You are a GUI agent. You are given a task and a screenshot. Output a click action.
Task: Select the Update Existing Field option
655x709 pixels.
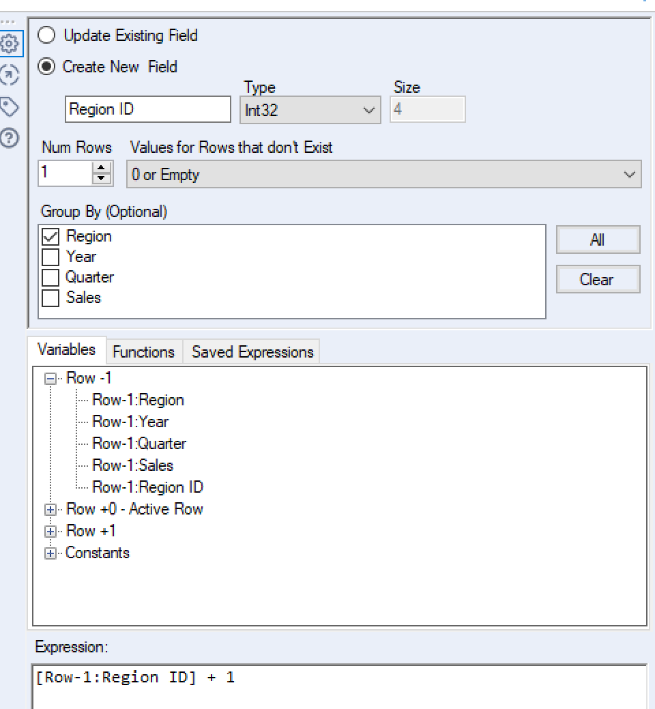[x=46, y=35]
